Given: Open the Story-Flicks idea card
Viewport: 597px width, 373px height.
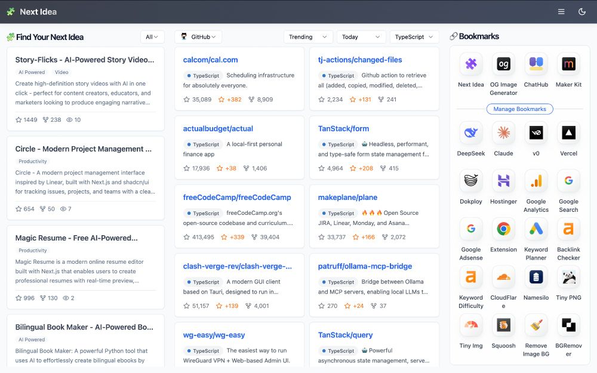Looking at the screenshot, I should click(x=85, y=60).
